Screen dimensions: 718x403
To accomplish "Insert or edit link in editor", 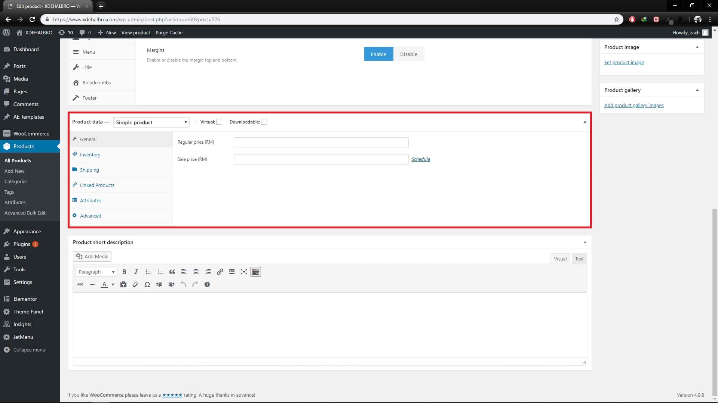I will click(x=220, y=272).
